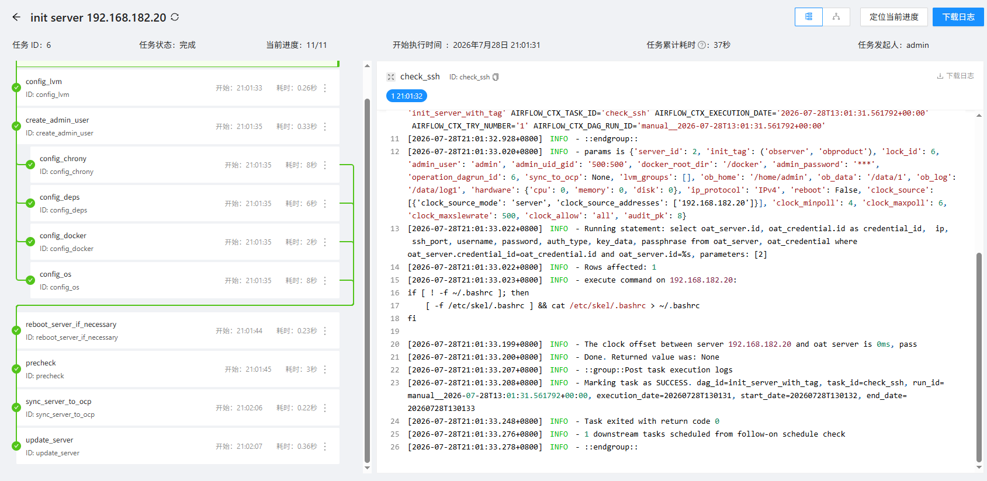The image size is (987, 481).
Task: Open more options for config_deps task
Action: coord(325,204)
